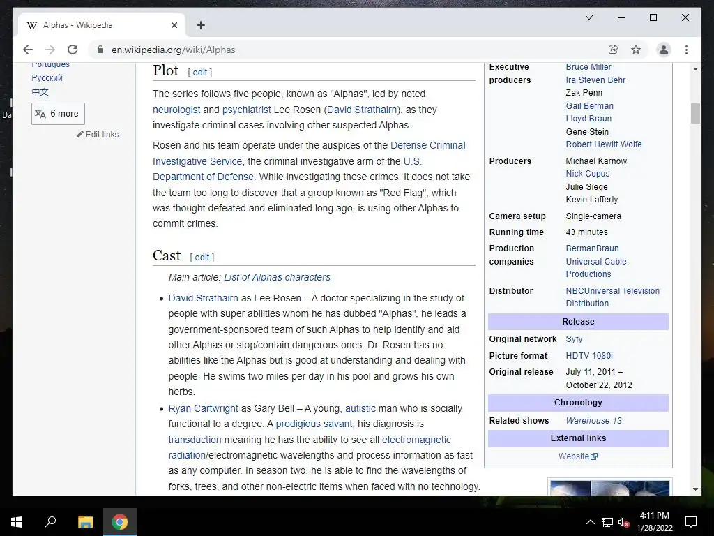714x536 pixels.
Task: Open the external Website link
Action: pos(577,456)
